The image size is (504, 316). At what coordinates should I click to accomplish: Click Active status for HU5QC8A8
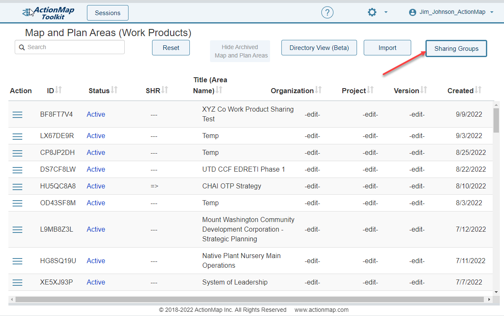pyautogui.click(x=96, y=186)
